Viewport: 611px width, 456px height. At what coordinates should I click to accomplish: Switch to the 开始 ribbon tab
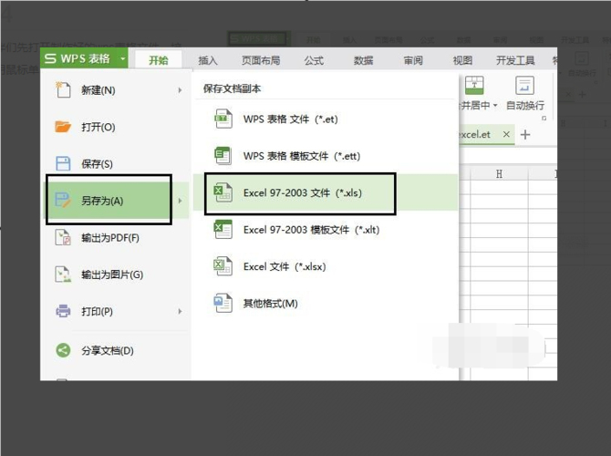[x=158, y=60]
